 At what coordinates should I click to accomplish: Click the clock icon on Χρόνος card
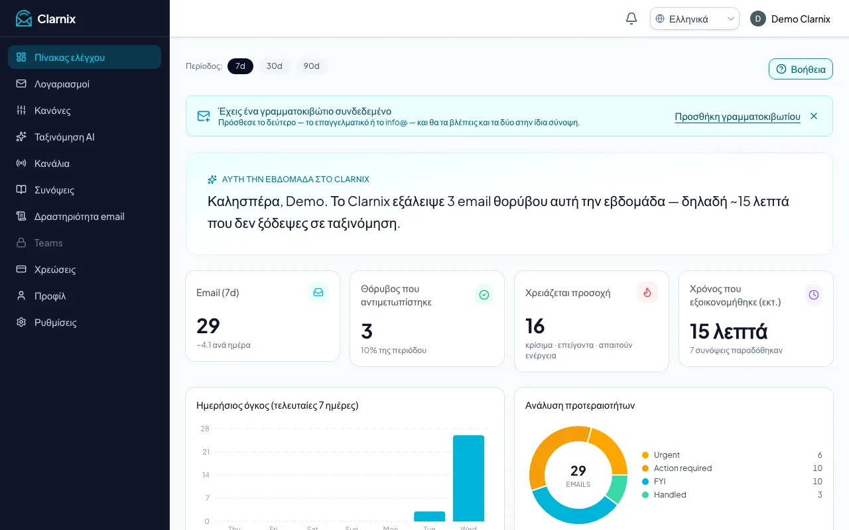tap(814, 295)
